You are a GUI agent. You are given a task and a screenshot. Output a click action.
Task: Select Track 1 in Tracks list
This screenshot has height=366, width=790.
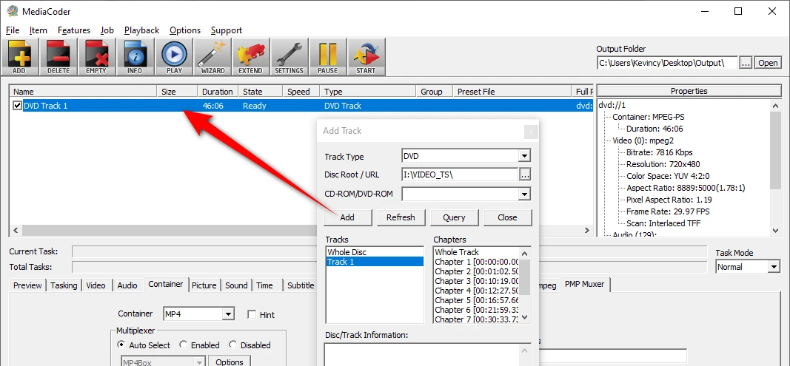[375, 262]
